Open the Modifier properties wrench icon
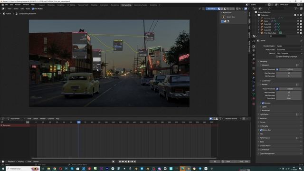The image size is (304, 171). 253,78
